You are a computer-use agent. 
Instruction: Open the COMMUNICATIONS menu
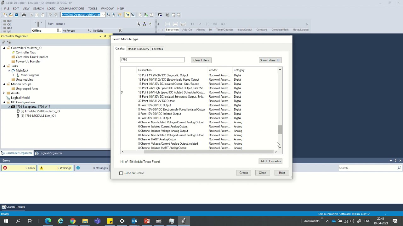tap(72, 8)
